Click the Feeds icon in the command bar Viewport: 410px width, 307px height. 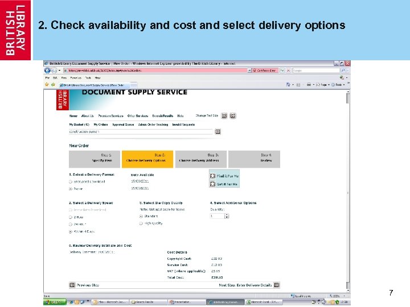(x=298, y=85)
